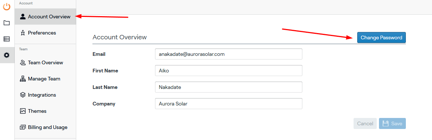This screenshot has height=140, width=432.
Task: Click the Preferences figure icon
Action: (23, 33)
